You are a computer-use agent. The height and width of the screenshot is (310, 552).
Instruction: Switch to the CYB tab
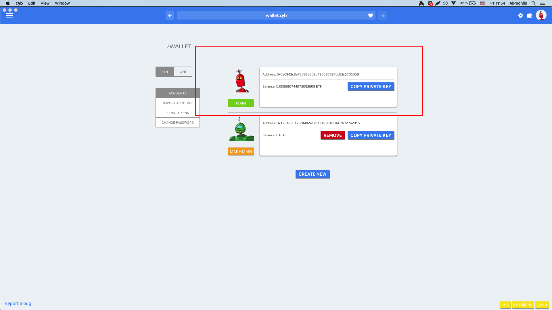pyautogui.click(x=183, y=72)
